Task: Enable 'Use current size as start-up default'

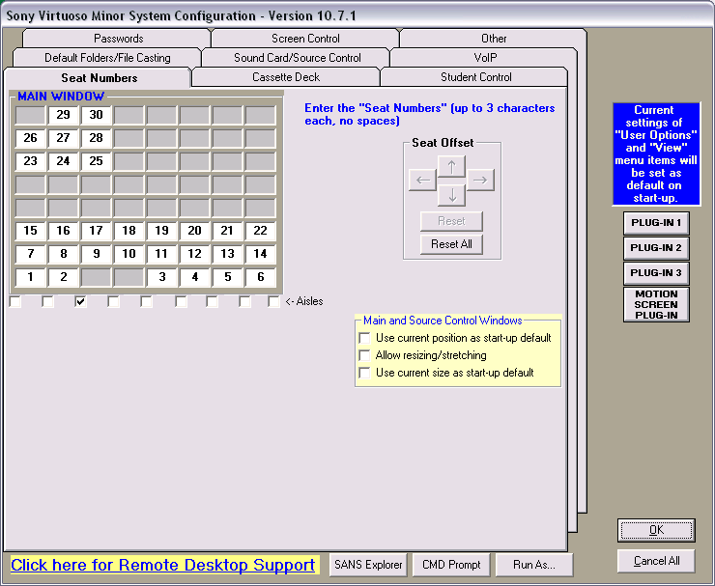Action: [364, 373]
